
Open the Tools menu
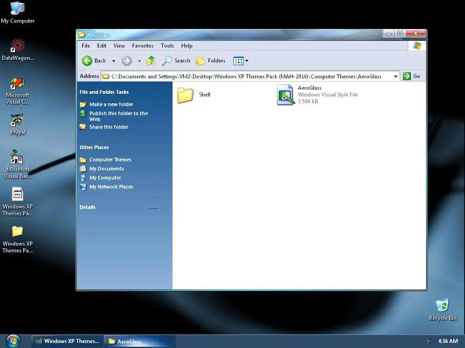point(167,46)
